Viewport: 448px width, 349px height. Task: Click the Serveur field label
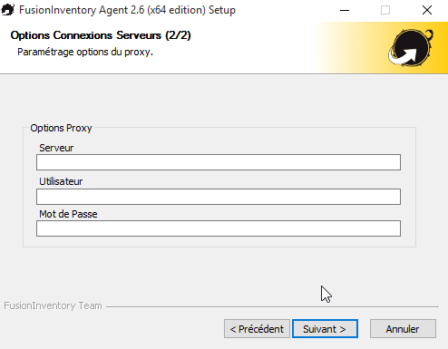coord(56,148)
